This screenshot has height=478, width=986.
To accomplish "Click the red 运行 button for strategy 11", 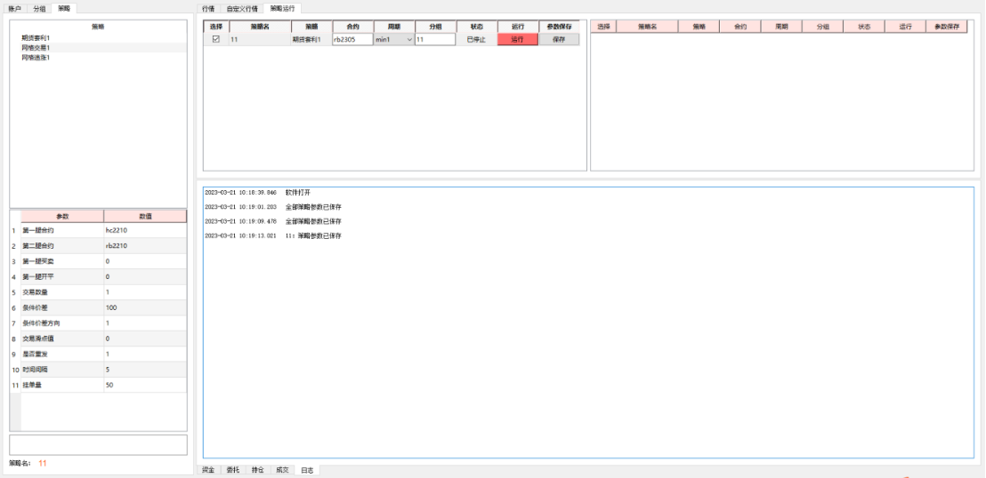I will click(517, 39).
